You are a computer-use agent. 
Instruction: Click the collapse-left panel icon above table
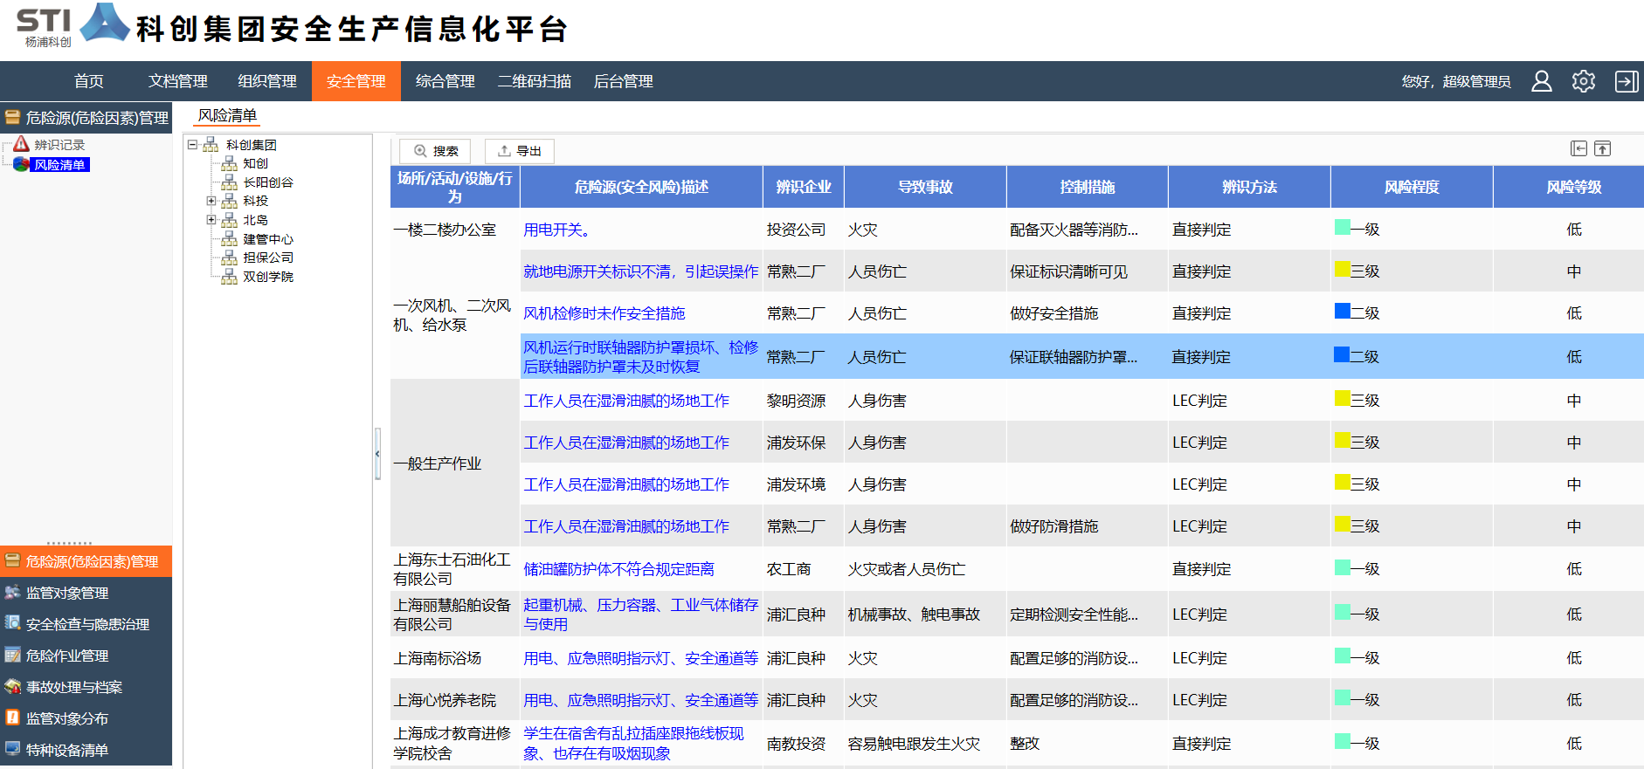[x=1578, y=148]
